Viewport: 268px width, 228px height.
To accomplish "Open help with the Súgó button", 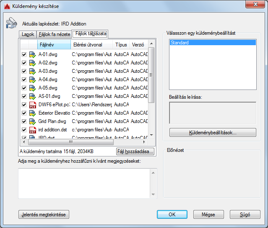I will (x=245, y=214).
